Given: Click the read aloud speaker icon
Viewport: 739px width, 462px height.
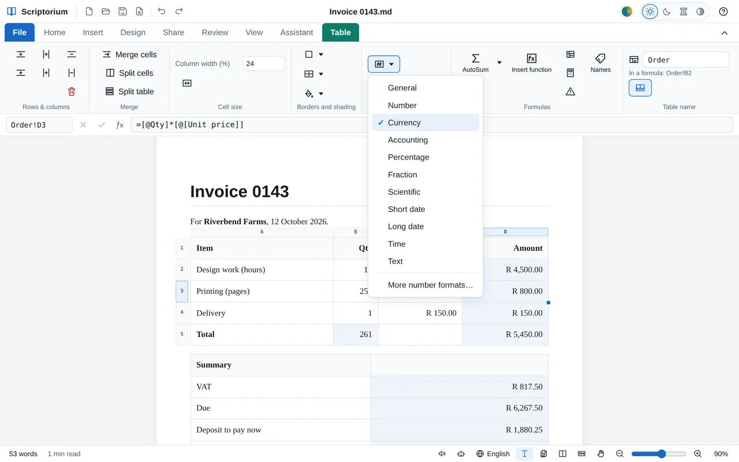Looking at the screenshot, I should coord(442,454).
